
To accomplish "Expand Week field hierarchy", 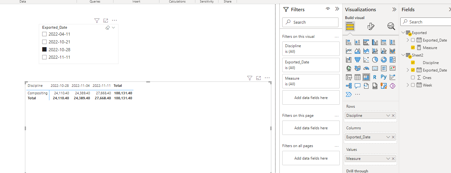I will pos(408,85).
